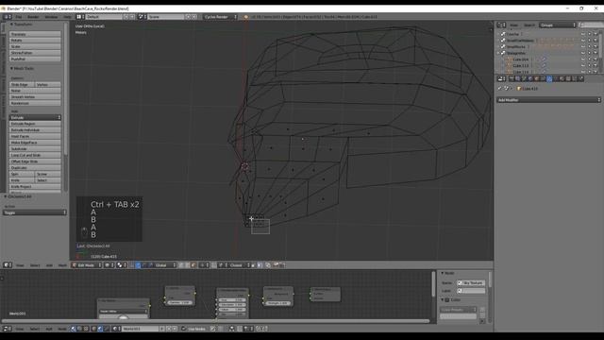Screen dimensions: 604x340
Task: Toggle the Color panel checkbox in node sidebar
Action: (447, 300)
